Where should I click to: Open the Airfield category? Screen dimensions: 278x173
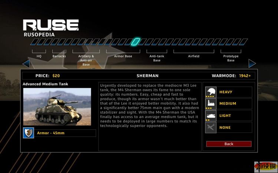193,56
